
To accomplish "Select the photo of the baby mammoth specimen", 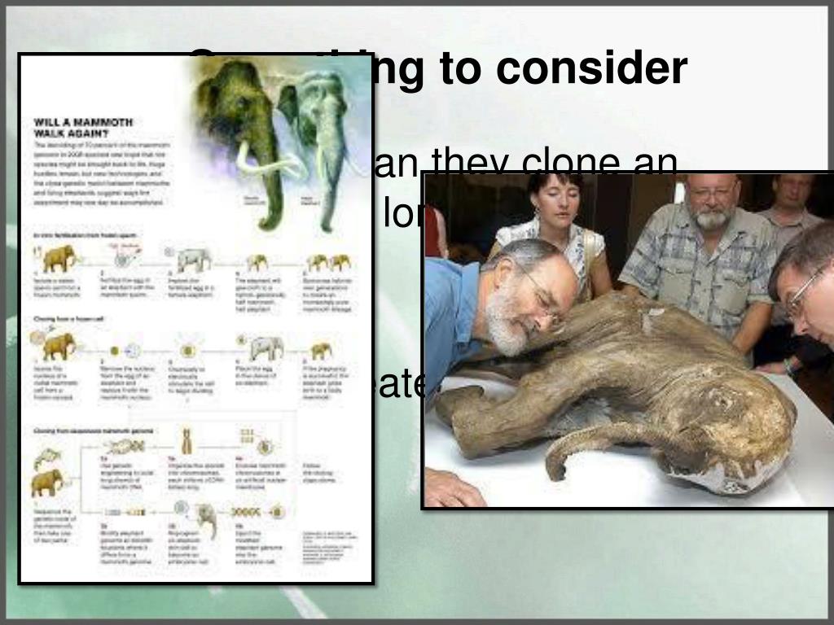I will tap(628, 340).
